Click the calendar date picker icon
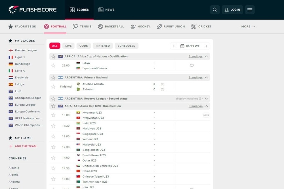The height and width of the screenshot is (189, 284). pyautogui.click(x=182, y=46)
